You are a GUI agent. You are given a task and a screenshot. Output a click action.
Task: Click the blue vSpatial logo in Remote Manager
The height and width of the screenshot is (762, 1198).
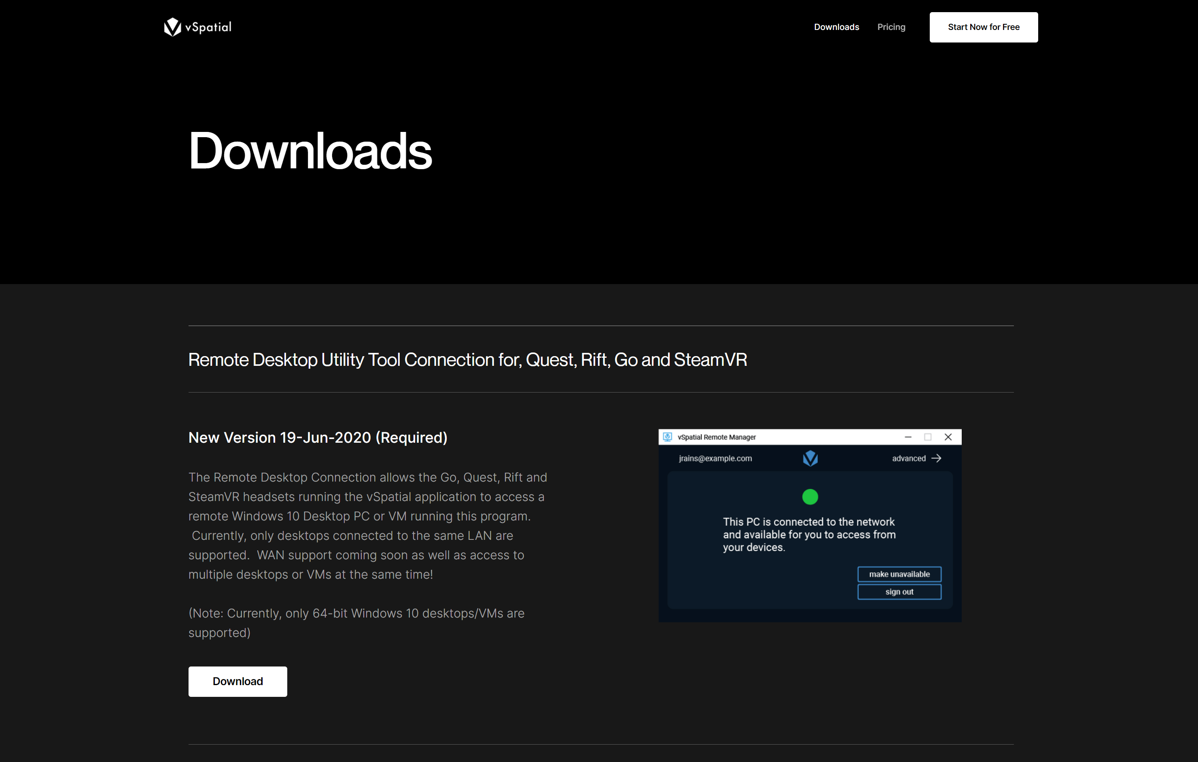tap(810, 458)
